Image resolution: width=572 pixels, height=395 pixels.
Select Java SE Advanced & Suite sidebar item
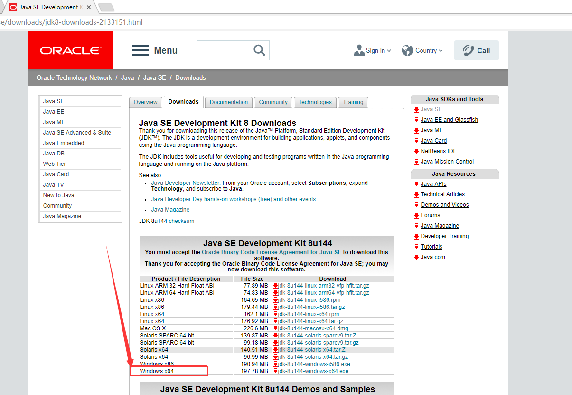pos(80,133)
